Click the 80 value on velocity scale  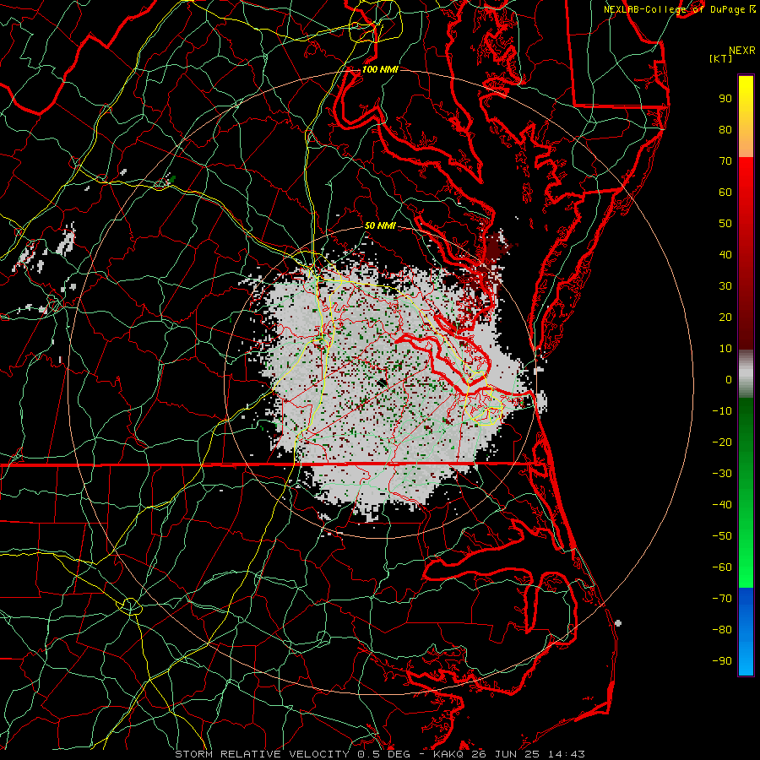[725, 130]
